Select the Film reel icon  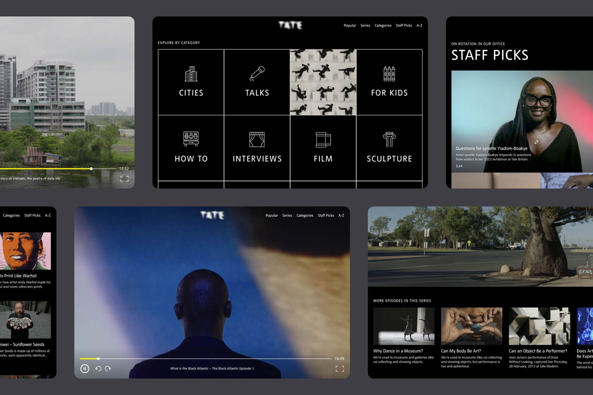(x=323, y=140)
